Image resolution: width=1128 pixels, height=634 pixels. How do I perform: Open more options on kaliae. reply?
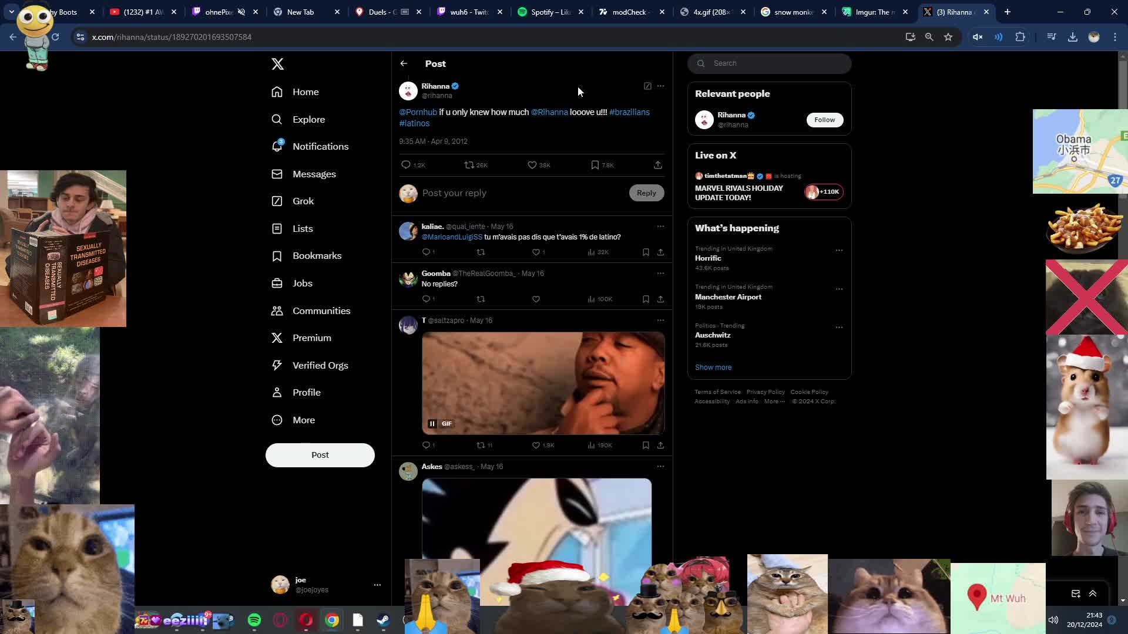660,227
